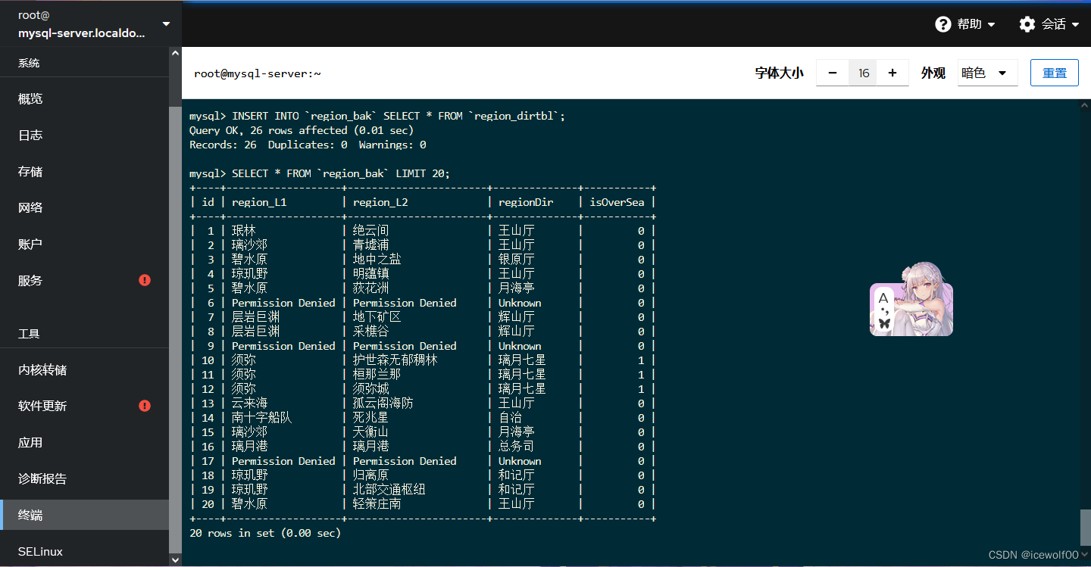Viewport: 1091px width, 567px height.
Task: Open the 外观 theme dropdown showing 暗色
Action: coord(988,73)
